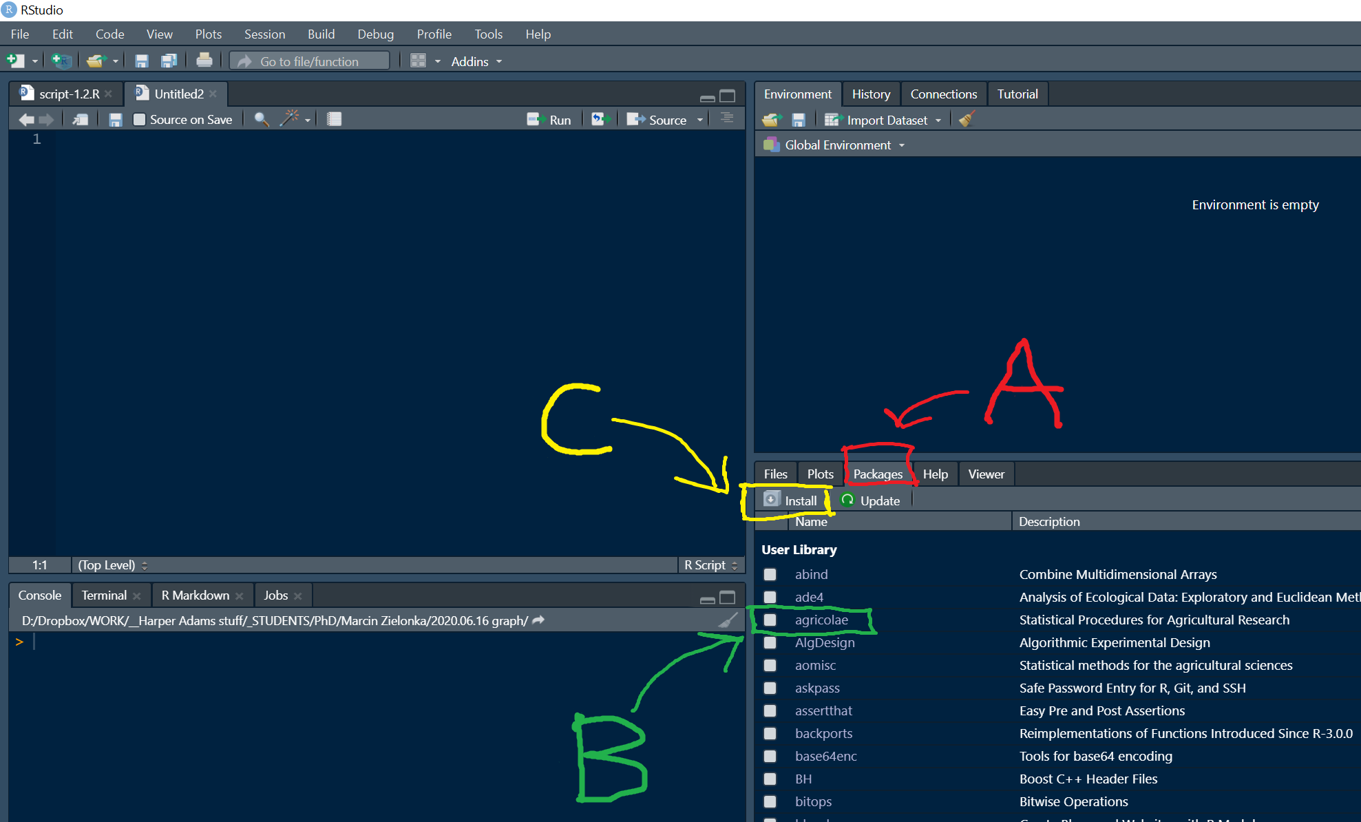Image resolution: width=1361 pixels, height=822 pixels.
Task: Click the Update packages button
Action: (x=870, y=500)
